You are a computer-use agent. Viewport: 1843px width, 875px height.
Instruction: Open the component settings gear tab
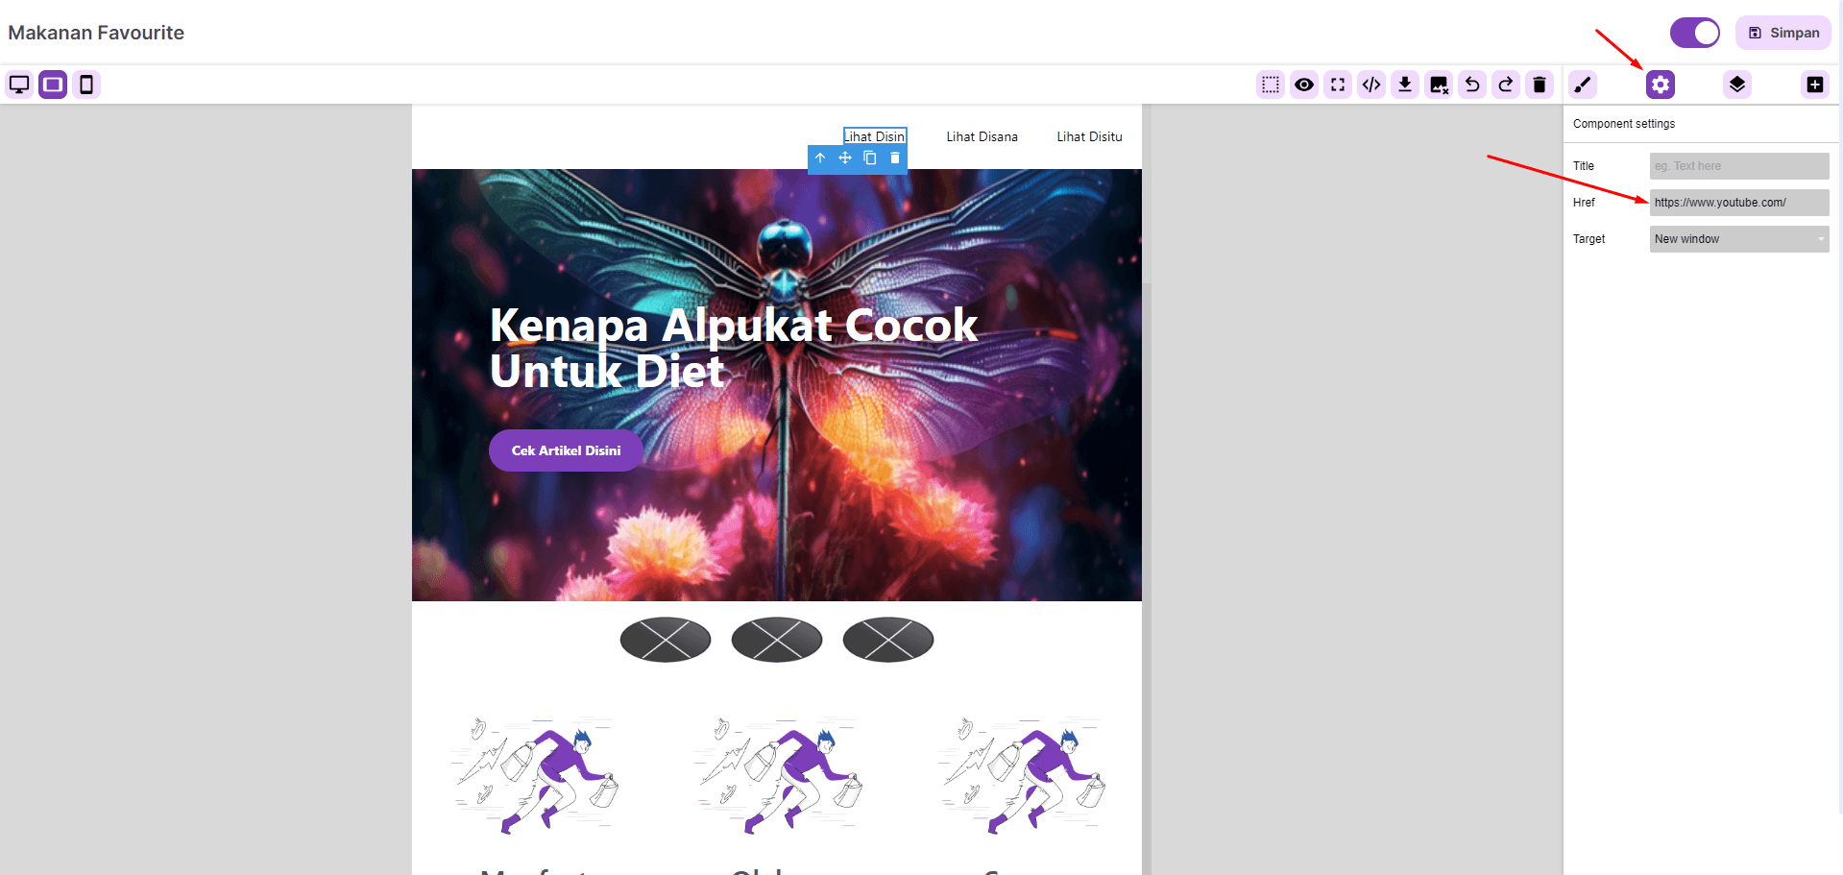[x=1661, y=85]
